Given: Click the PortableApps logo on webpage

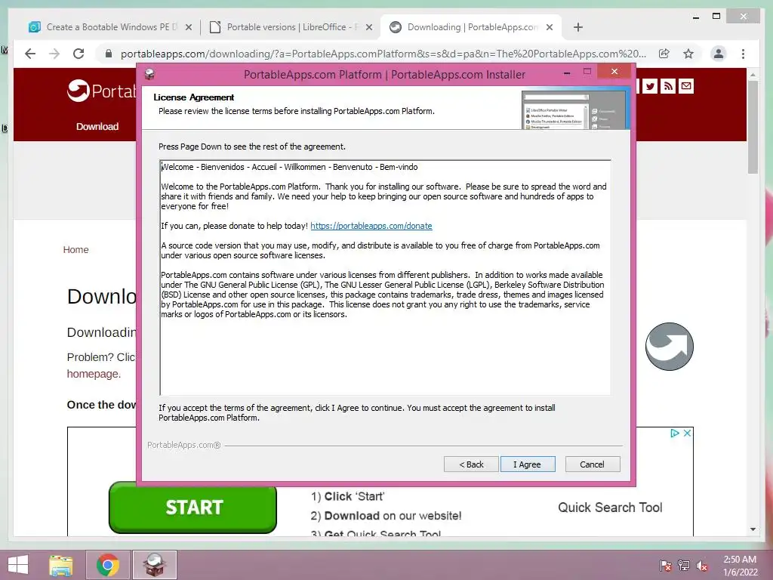Looking at the screenshot, I should (102, 91).
